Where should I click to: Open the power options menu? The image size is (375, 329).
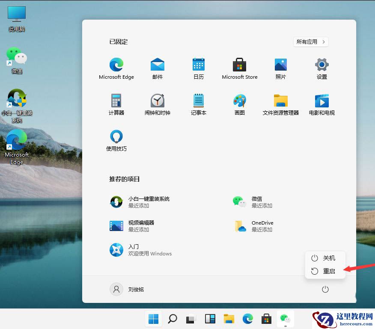[x=325, y=289]
